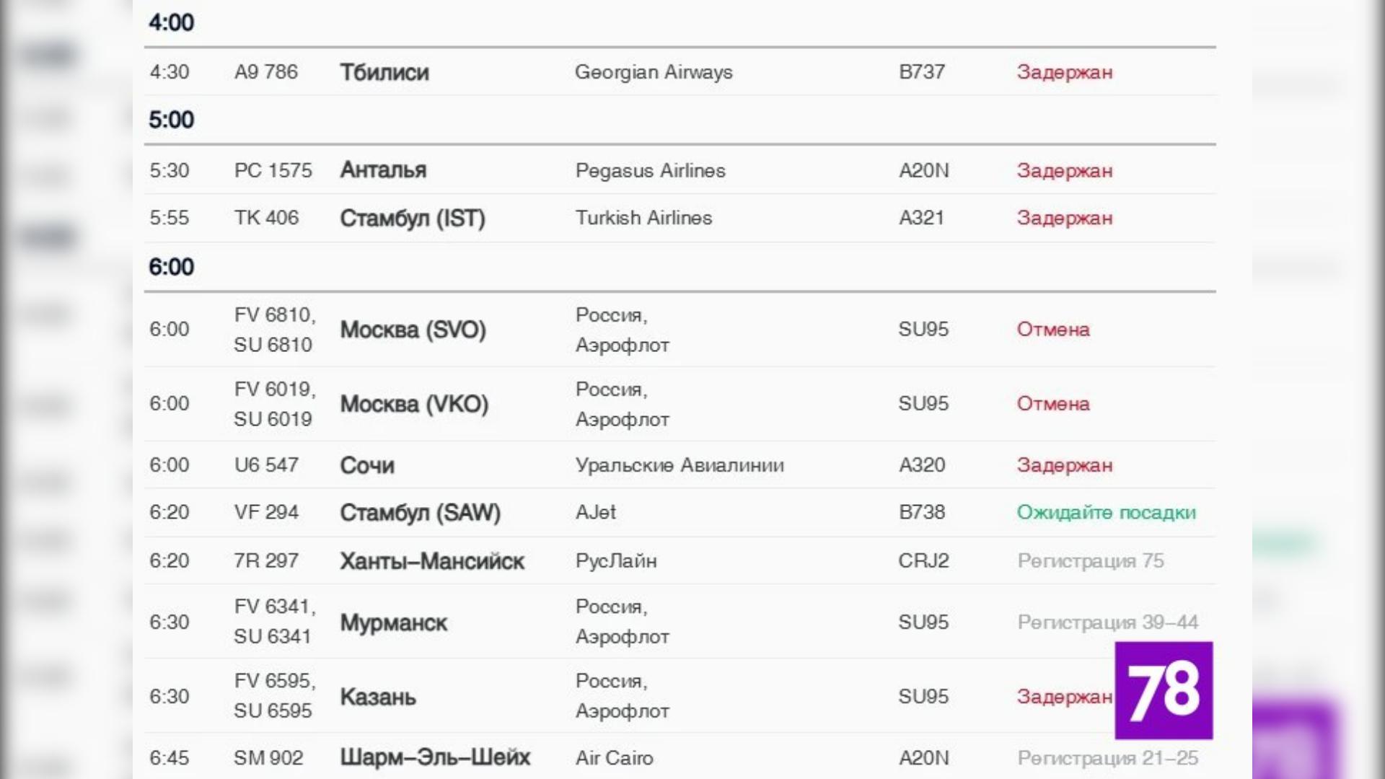Select the Сочи flight U6 547
This screenshot has height=779, width=1385.
(x=367, y=465)
